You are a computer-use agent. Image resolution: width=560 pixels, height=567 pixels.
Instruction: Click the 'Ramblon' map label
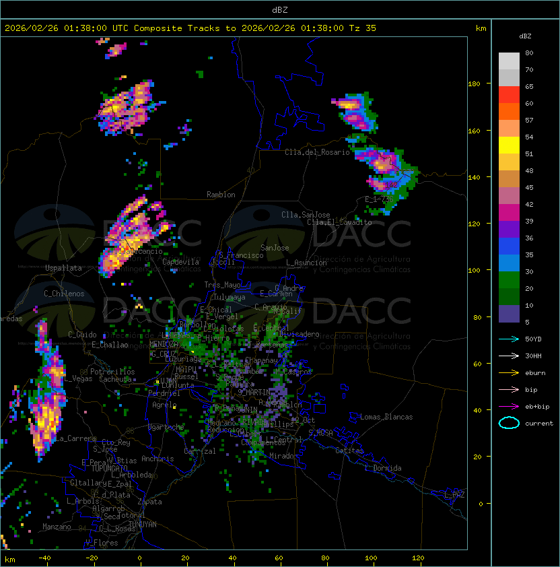221,195
